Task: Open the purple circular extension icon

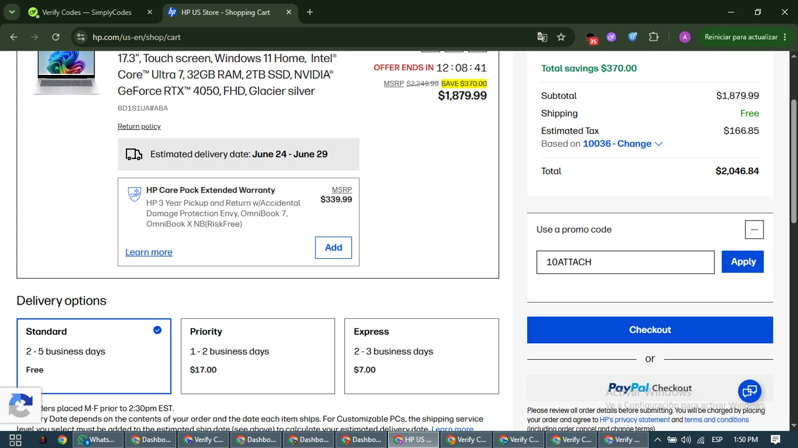Action: [x=611, y=37]
